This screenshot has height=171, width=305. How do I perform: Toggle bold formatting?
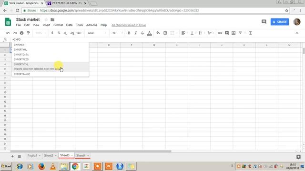(129, 33)
